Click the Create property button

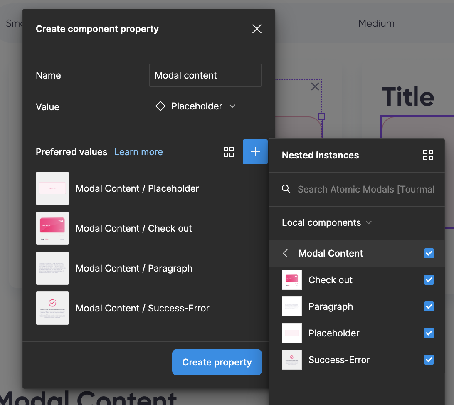coord(217,362)
